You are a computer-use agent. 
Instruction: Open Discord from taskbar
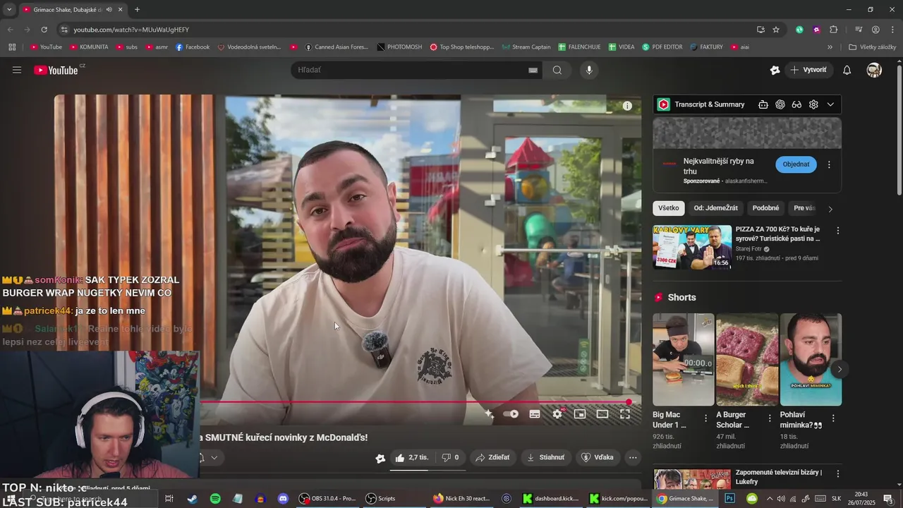(x=283, y=498)
